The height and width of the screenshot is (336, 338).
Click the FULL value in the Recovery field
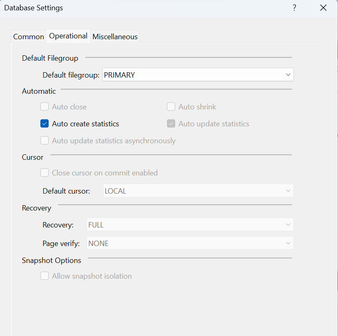point(96,224)
